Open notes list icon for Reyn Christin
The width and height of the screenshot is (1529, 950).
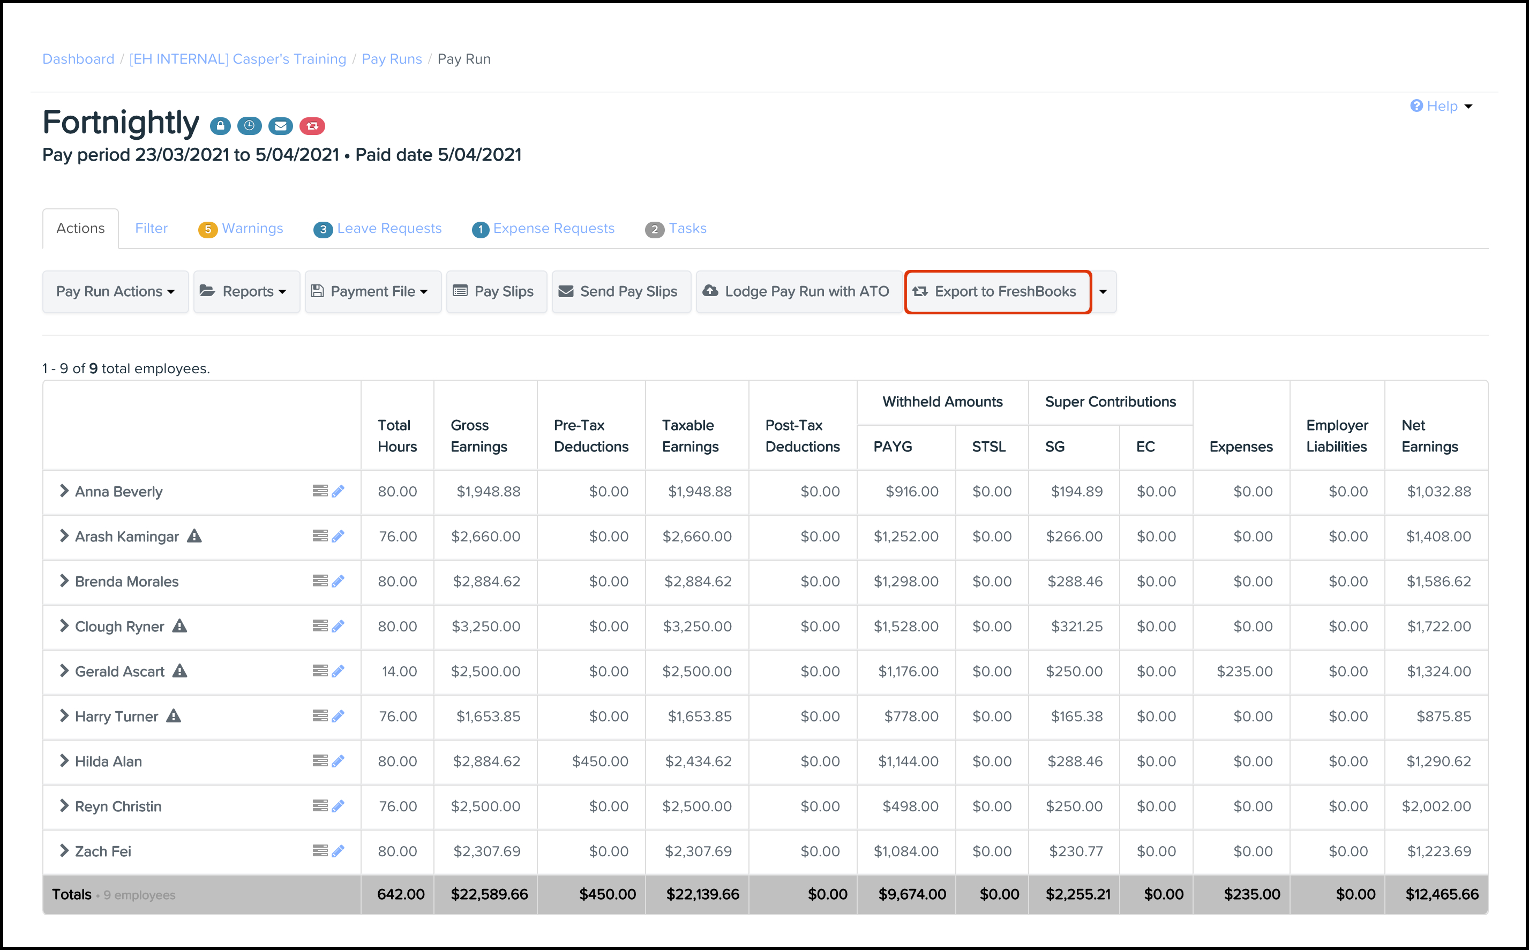(x=320, y=806)
